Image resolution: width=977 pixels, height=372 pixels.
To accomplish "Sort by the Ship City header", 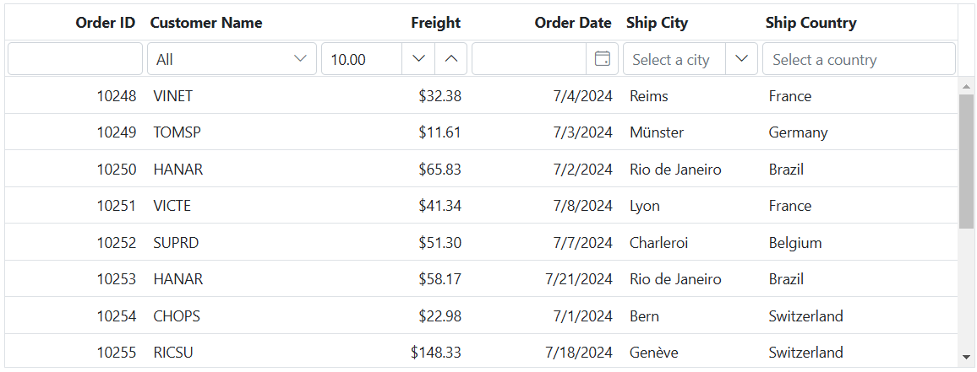I will click(657, 23).
